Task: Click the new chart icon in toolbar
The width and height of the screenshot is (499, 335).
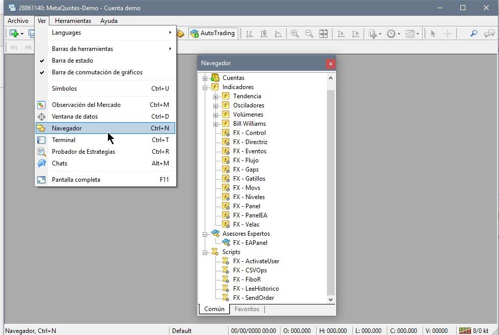Action: click(14, 34)
